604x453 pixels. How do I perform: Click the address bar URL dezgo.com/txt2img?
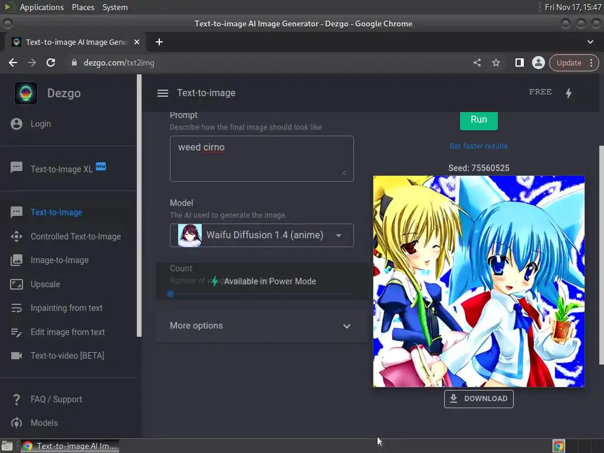(x=119, y=63)
